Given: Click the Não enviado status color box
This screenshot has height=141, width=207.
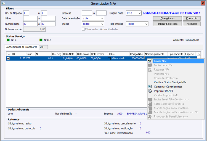Looking at the screenshot, I should (109, 58).
